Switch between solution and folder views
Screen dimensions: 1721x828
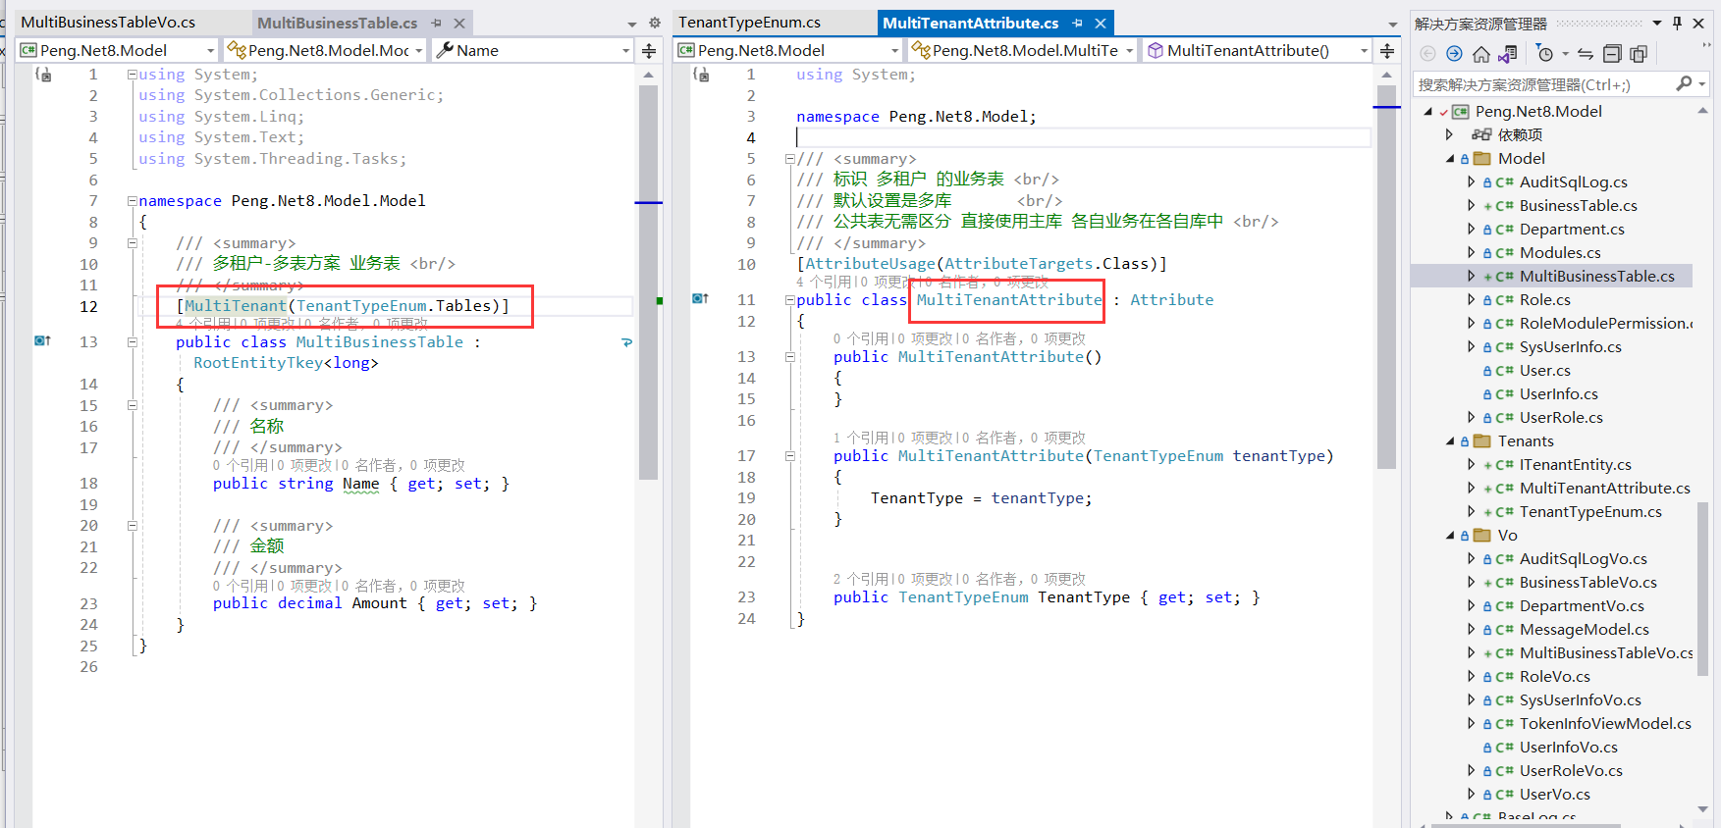tap(1509, 54)
